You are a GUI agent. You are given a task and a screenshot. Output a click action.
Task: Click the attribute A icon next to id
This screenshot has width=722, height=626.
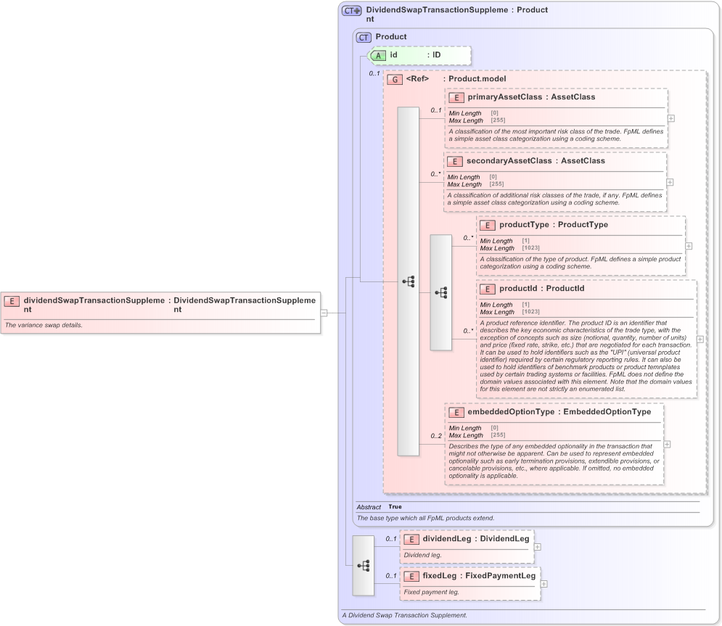click(378, 56)
